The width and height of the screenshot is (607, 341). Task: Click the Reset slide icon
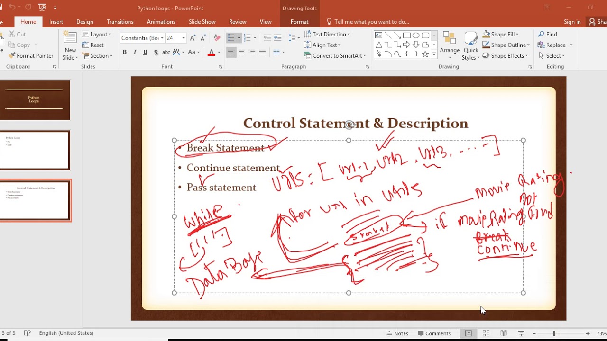click(x=93, y=45)
